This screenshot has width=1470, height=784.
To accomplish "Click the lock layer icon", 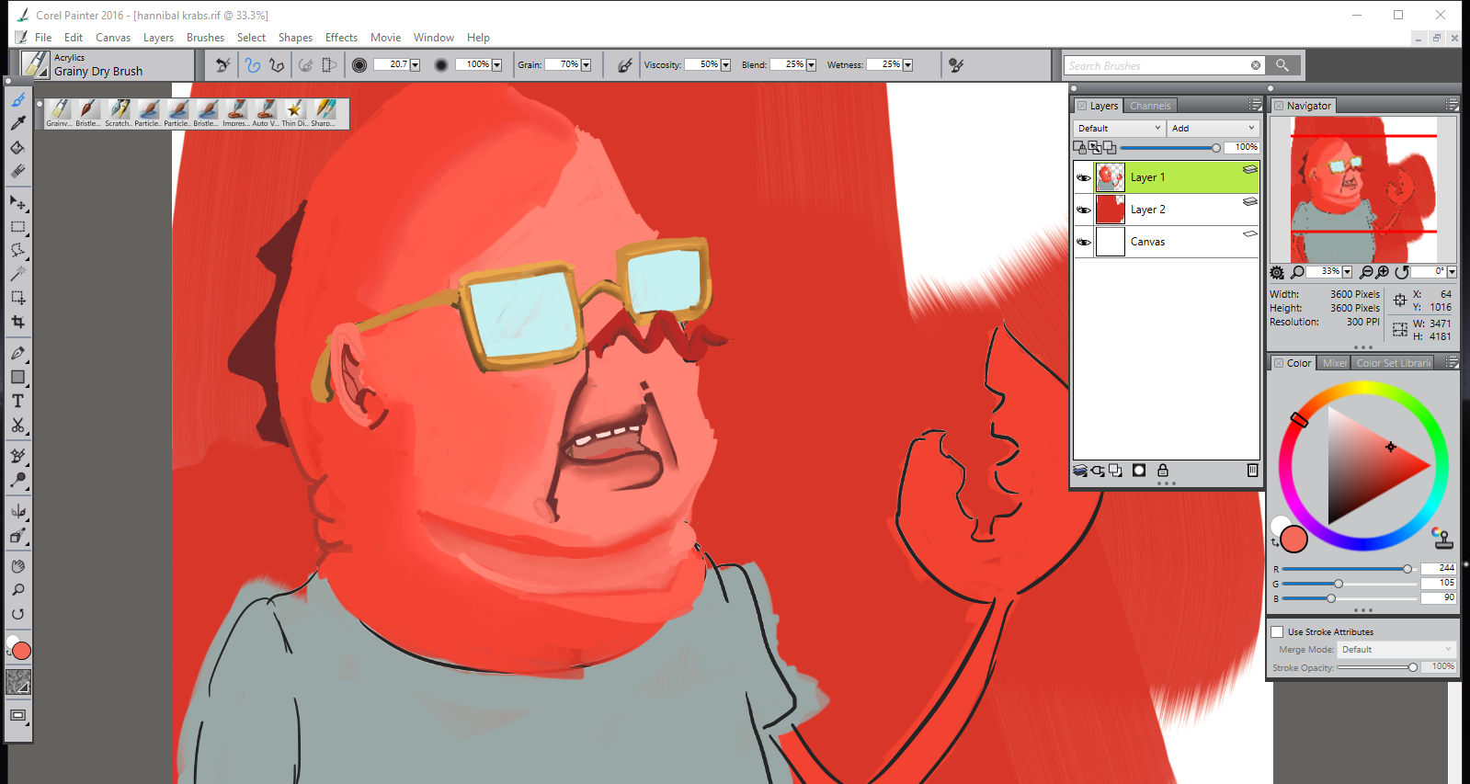I will click(1163, 471).
